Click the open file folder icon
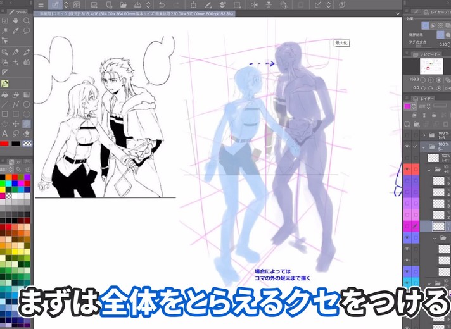Image resolution: width=451 pixels, height=329 pixels. click(x=123, y=5)
